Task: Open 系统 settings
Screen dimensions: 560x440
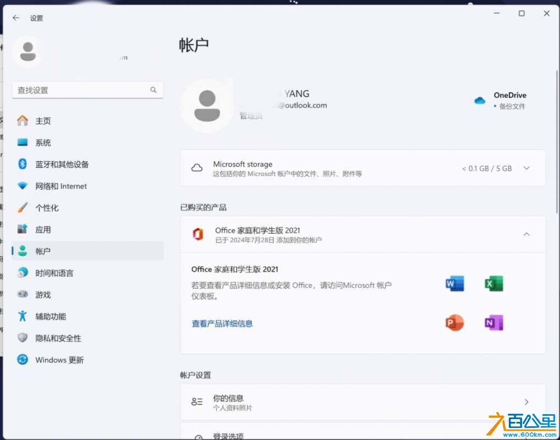Action: (x=87, y=142)
